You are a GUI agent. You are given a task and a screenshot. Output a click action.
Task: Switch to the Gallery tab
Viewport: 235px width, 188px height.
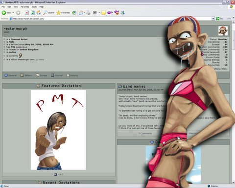26,75
